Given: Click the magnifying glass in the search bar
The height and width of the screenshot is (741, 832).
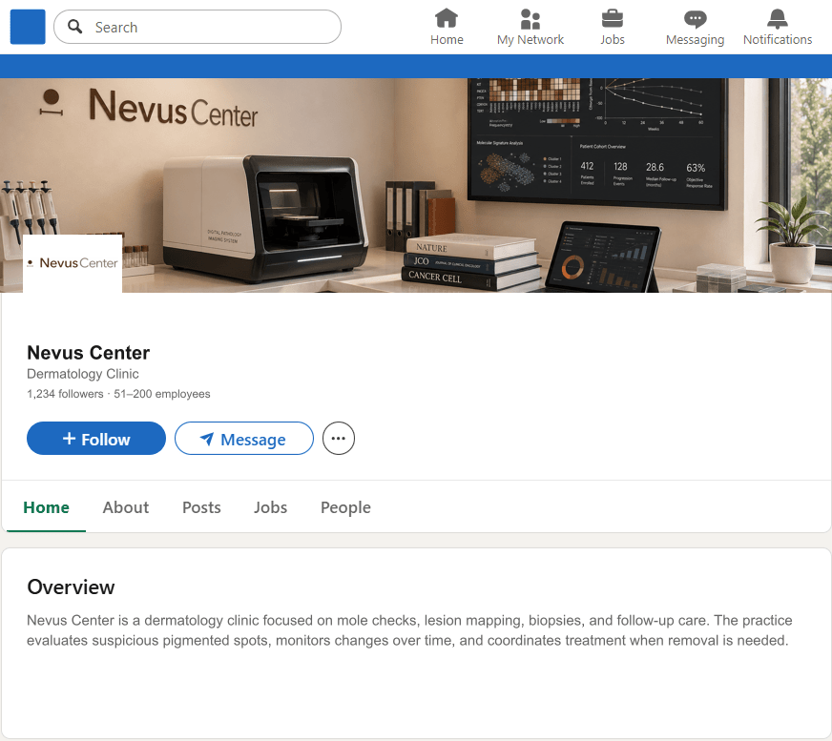Looking at the screenshot, I should click(74, 27).
